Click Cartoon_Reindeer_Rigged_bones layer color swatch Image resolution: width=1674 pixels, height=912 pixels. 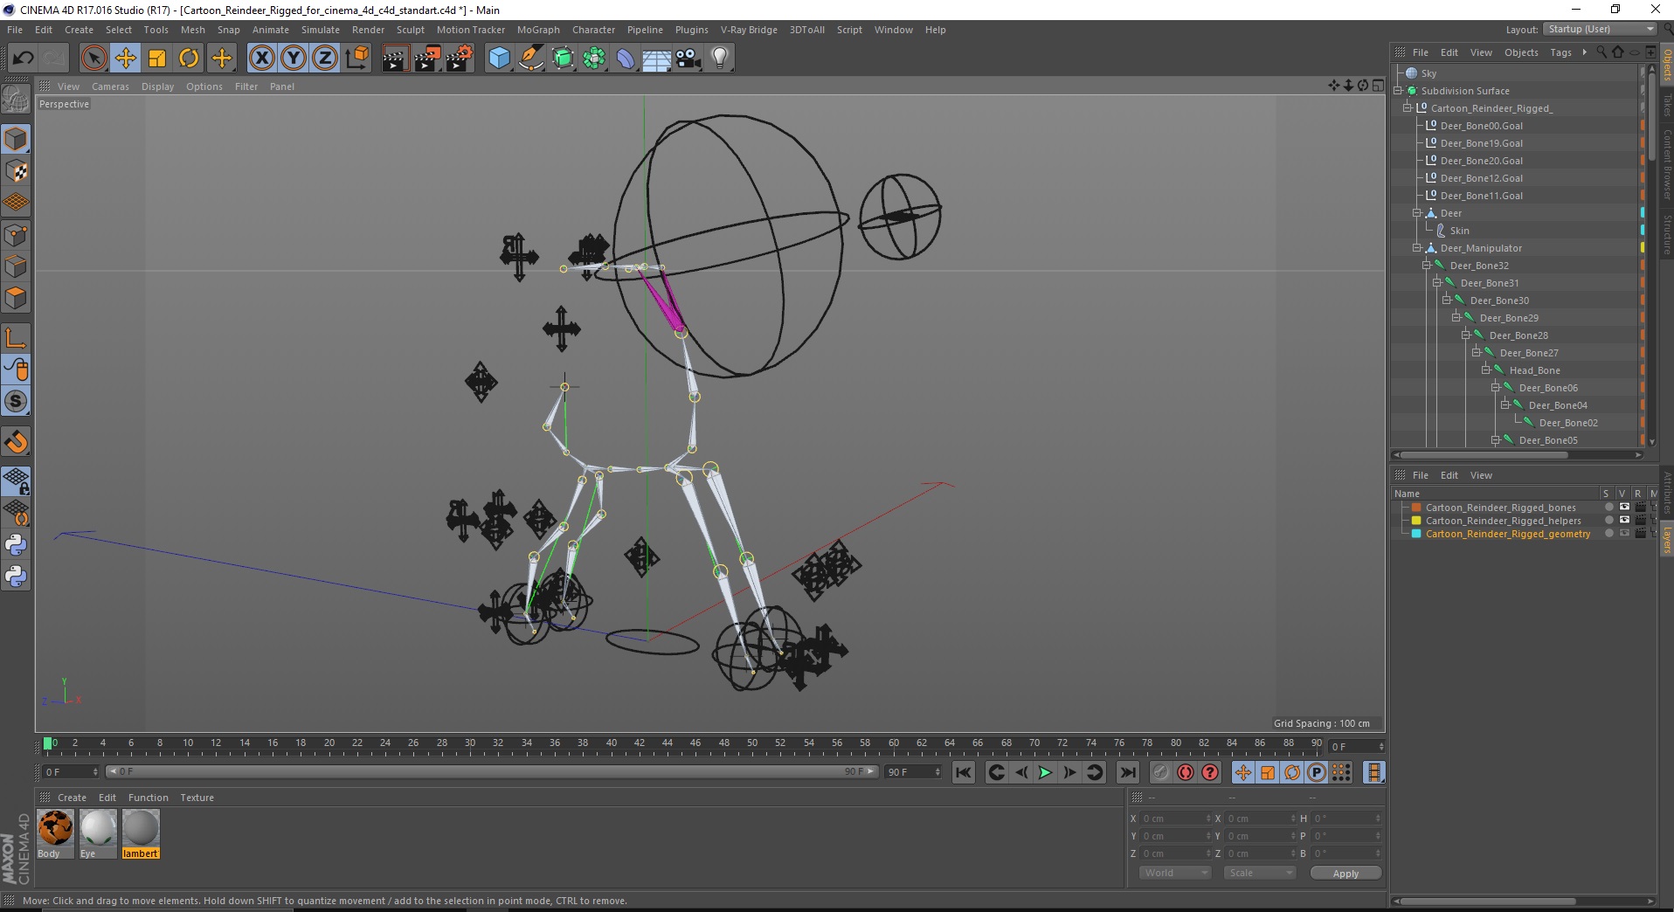point(1416,508)
